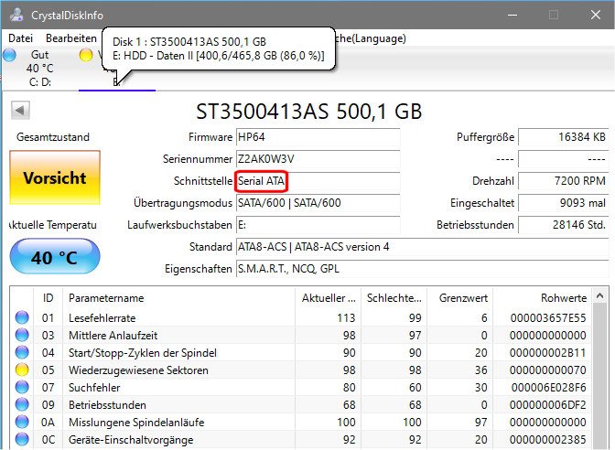
Task: Click raw value 000000006DF2
Action: point(548,405)
